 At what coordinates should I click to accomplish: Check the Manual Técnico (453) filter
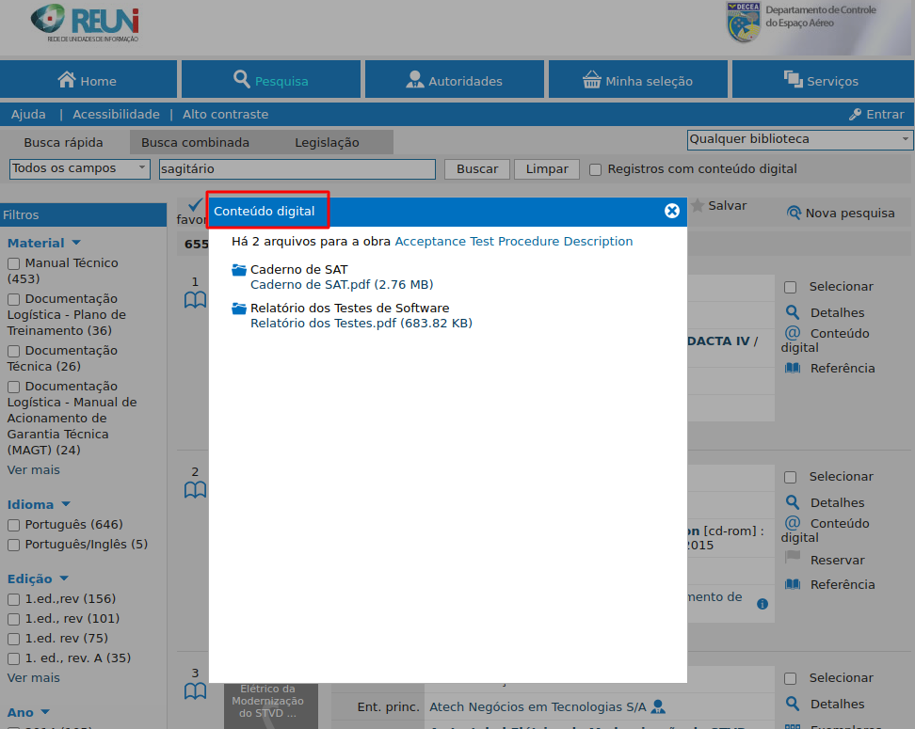(x=13, y=263)
